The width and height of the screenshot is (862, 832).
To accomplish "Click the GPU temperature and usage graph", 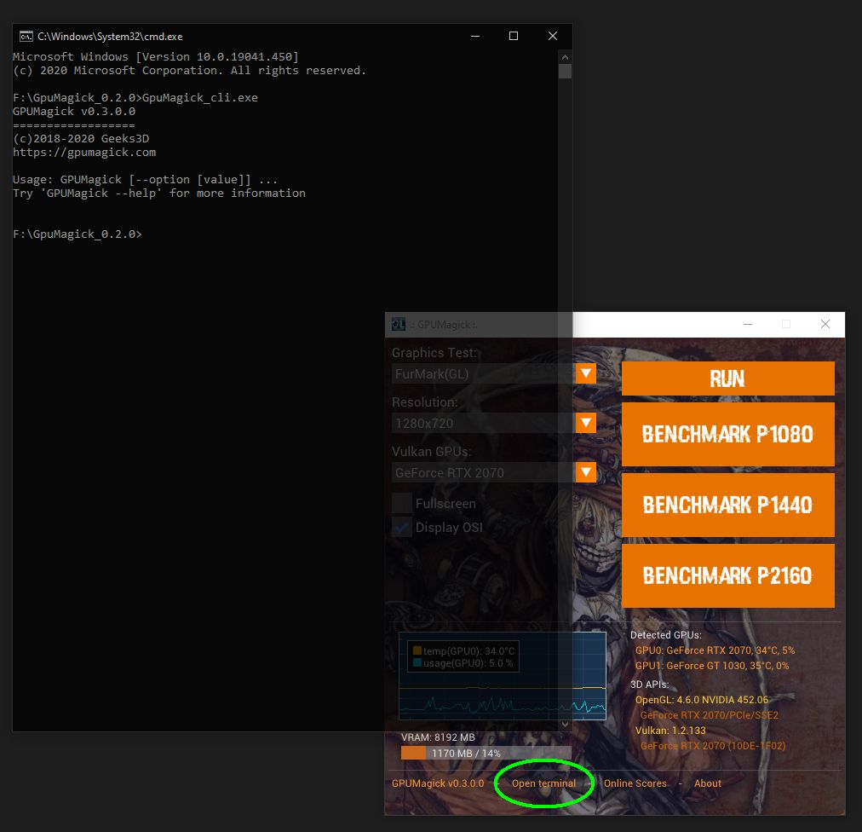I will coord(503,676).
